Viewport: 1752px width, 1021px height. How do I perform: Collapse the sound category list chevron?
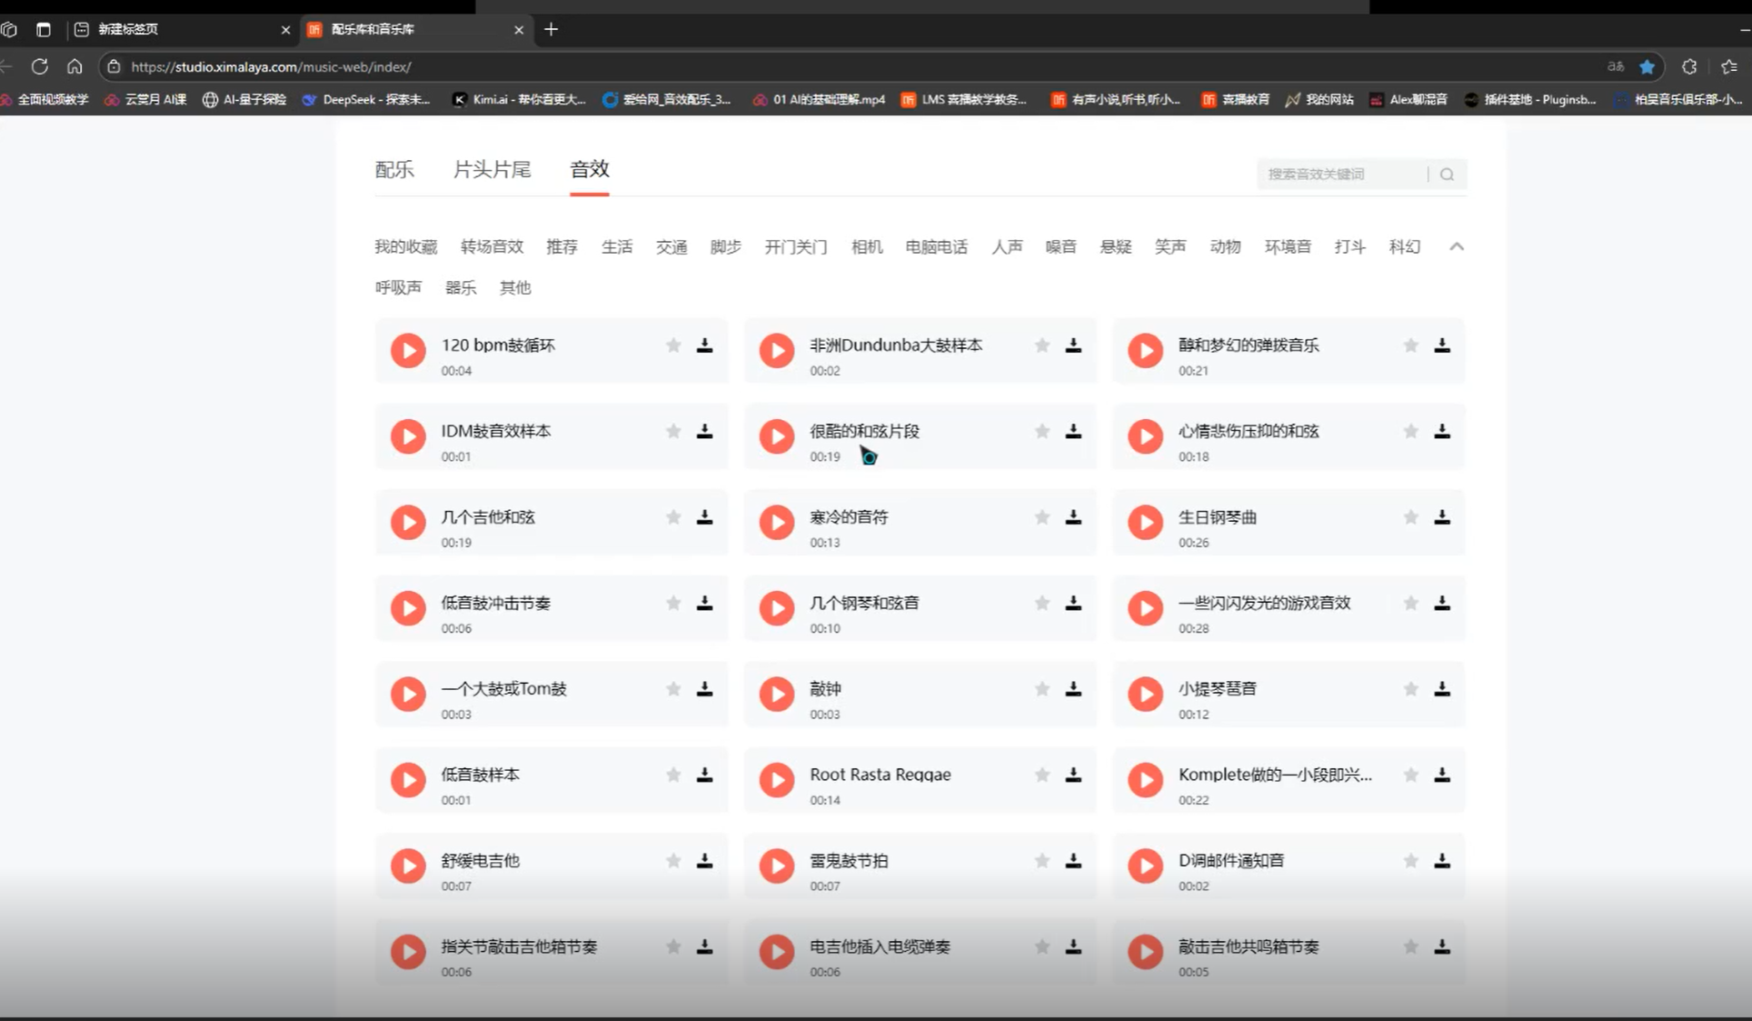coord(1457,246)
